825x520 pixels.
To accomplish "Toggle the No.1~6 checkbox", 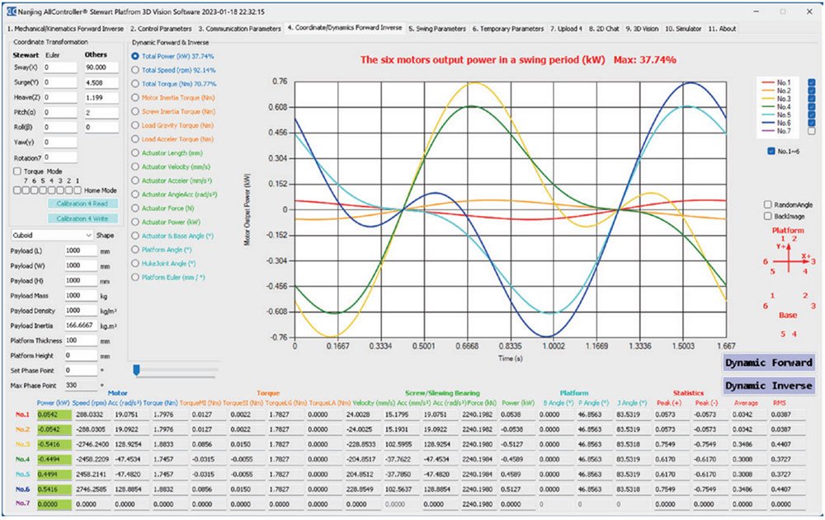I will [x=771, y=151].
